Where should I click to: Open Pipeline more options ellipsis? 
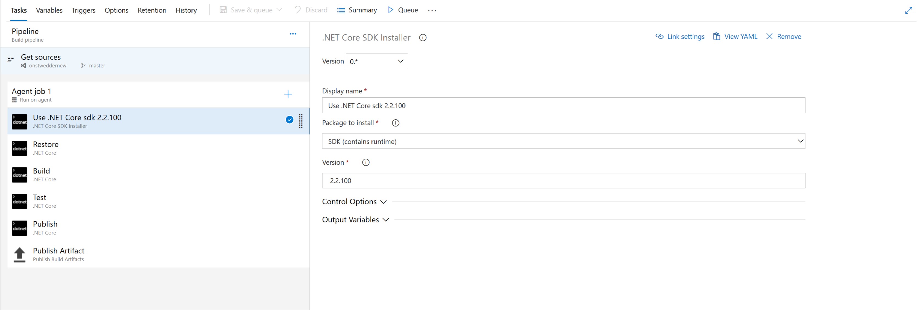coord(293,34)
